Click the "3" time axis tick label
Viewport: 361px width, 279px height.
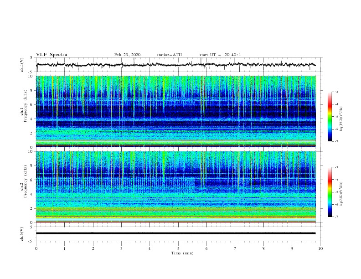122,248
